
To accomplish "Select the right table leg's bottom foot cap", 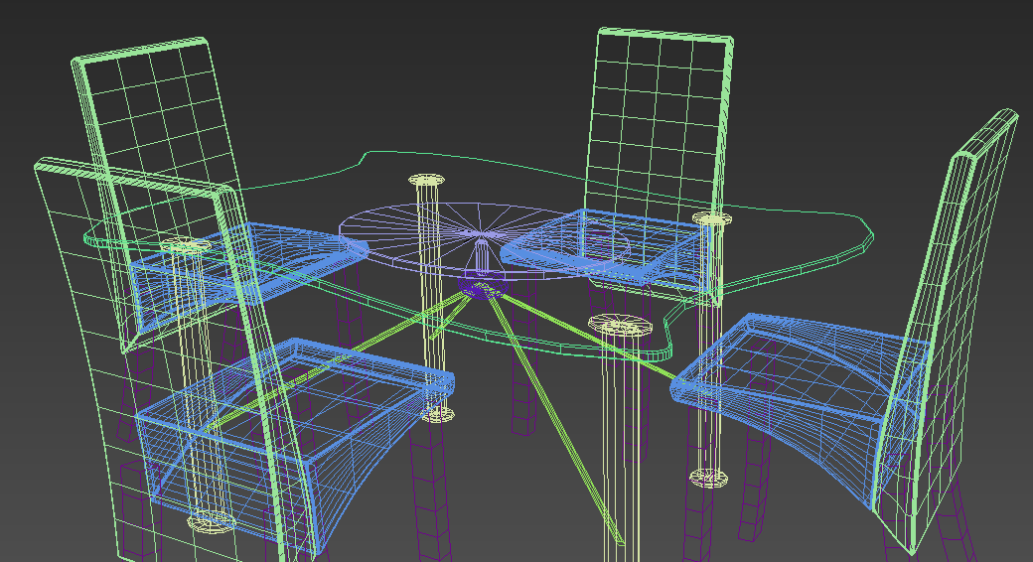I will [x=709, y=479].
